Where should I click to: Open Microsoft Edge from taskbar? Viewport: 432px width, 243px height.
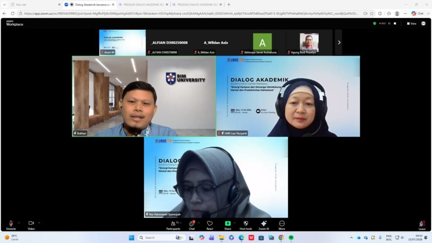(241, 238)
